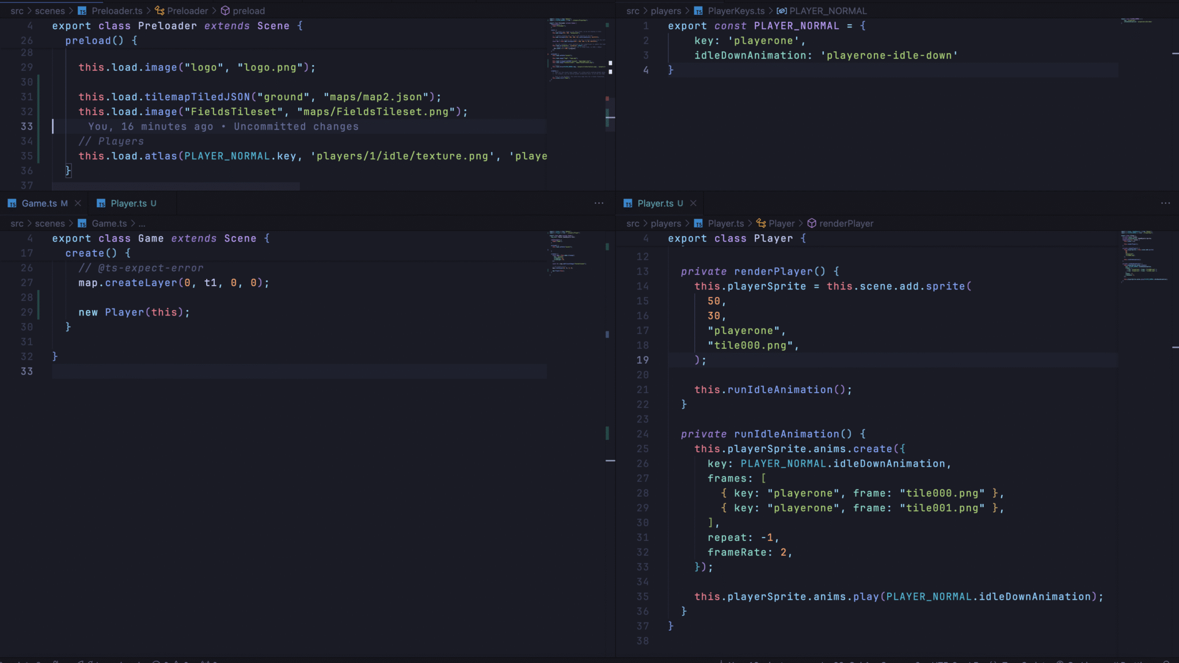Click the '"tile000.png",' argument on line 18
Viewport: 1179px width, 663px height.
pos(753,345)
